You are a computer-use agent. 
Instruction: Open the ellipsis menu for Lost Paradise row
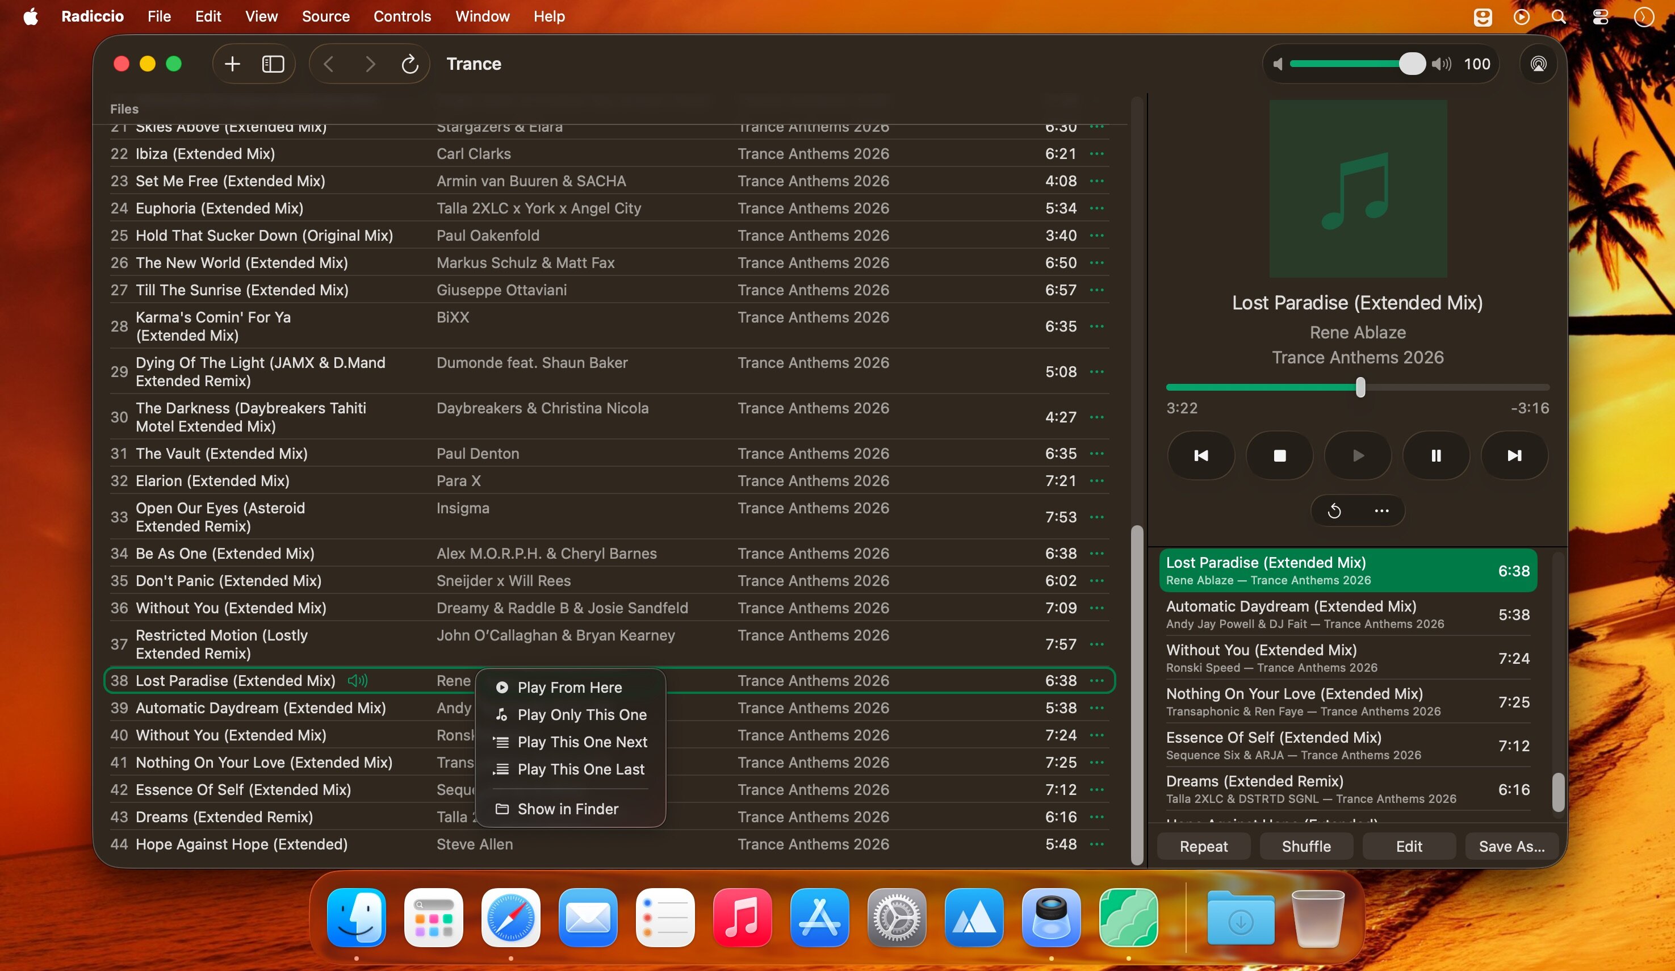[x=1097, y=681]
